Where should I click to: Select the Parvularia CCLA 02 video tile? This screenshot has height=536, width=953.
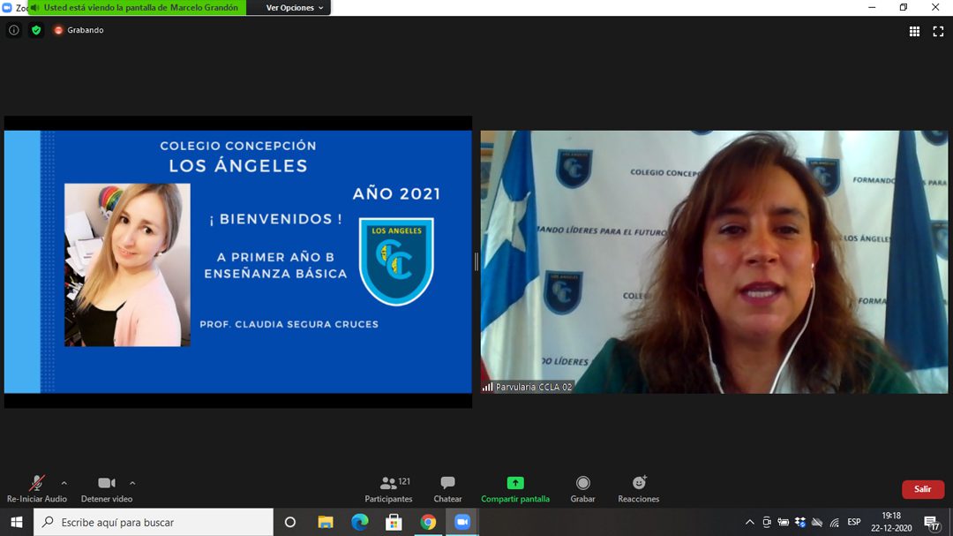click(x=714, y=261)
